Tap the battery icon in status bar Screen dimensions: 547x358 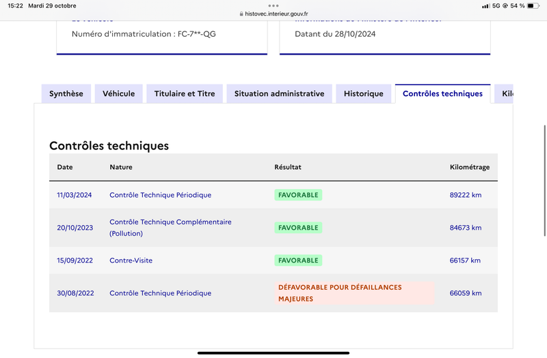coord(533,5)
